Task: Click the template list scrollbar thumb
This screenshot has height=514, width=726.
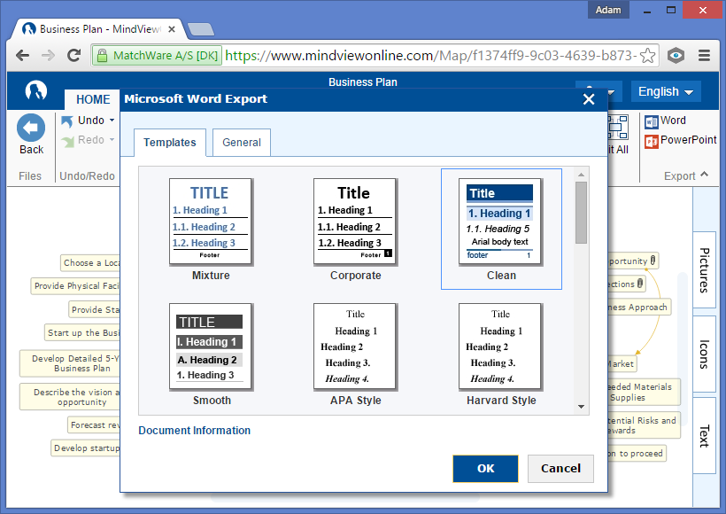Action: tap(581, 213)
